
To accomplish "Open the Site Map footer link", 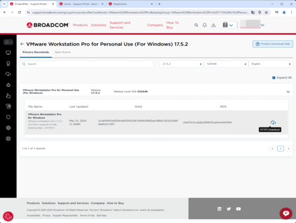I will pyautogui.click(x=102, y=215).
